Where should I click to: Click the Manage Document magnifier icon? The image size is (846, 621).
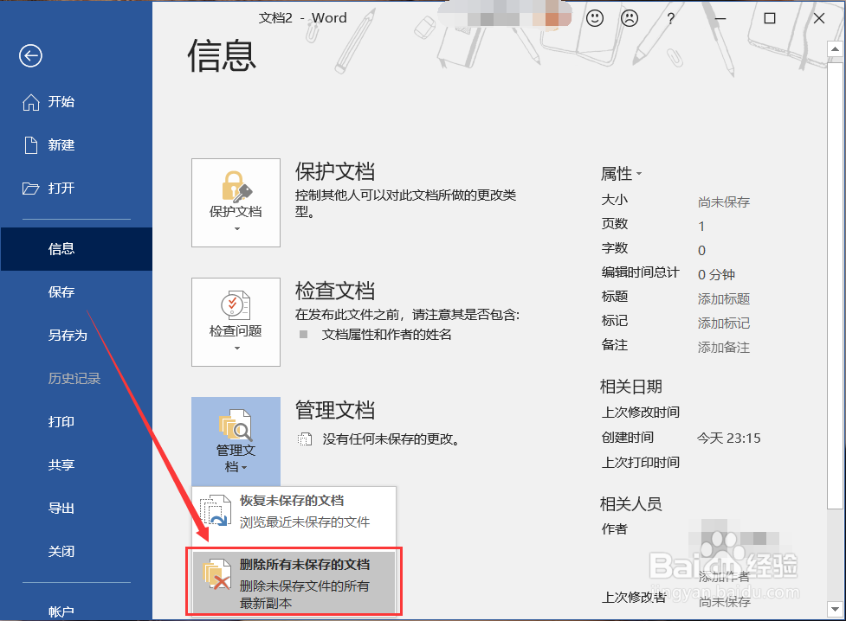[236, 426]
